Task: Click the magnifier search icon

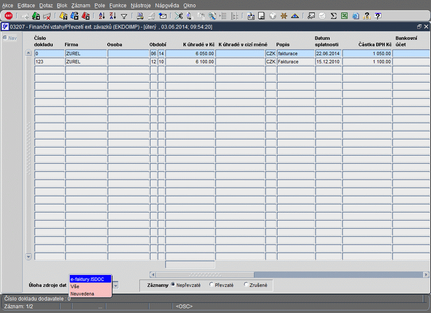Action: [x=212, y=16]
